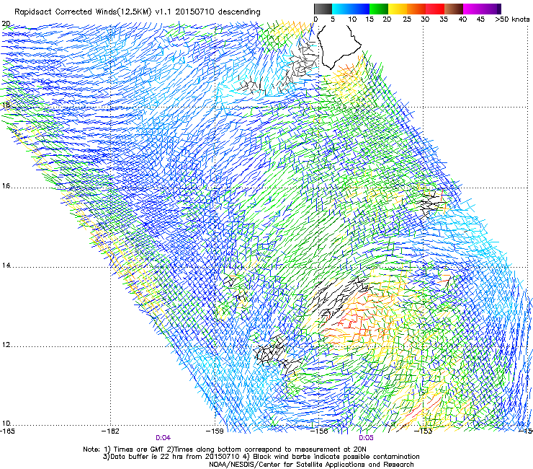Viewport: 533px width, 469px height.
Task: Click the purple time label ending in ":05"
Action: [366, 438]
